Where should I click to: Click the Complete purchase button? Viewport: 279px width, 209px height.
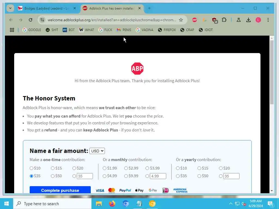click(x=60, y=190)
